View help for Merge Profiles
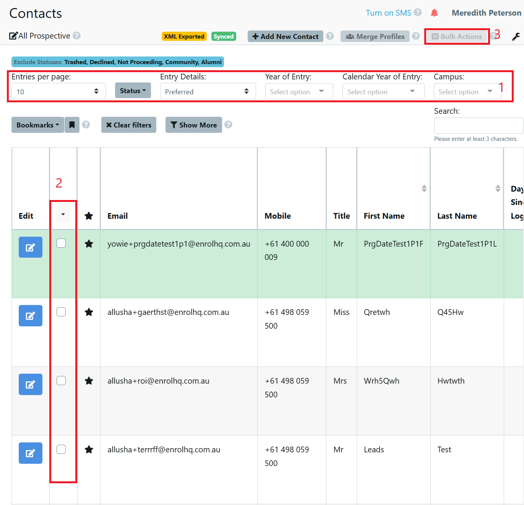The image size is (524, 505). point(415,36)
